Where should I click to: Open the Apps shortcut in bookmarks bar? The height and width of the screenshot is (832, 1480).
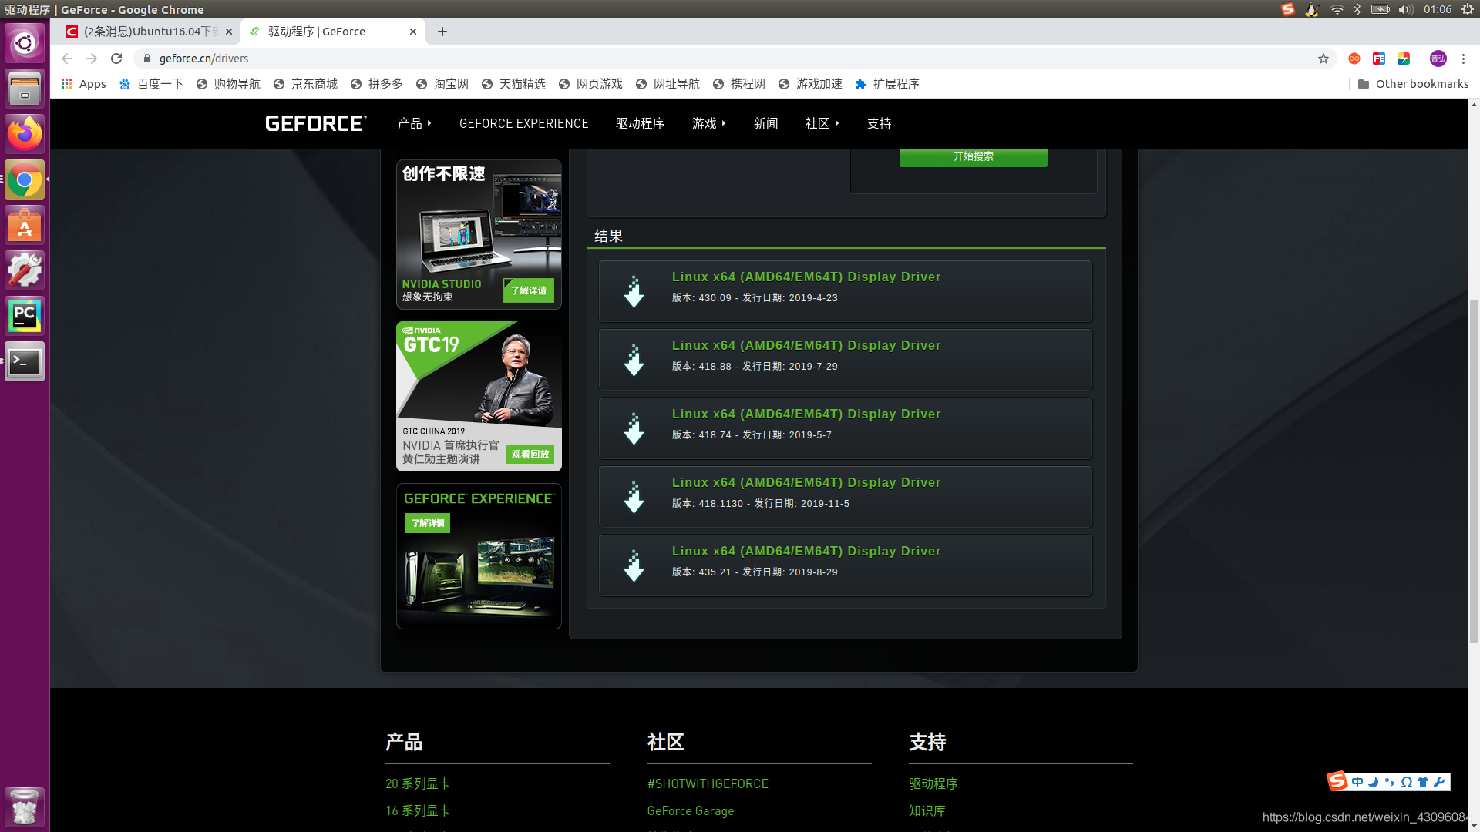(83, 84)
